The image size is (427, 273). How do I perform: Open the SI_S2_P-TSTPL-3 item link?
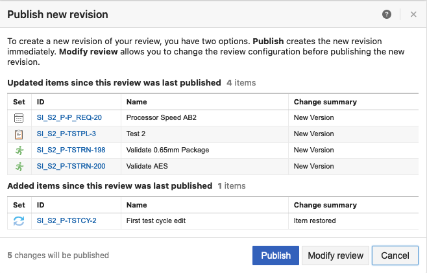tap(66, 134)
